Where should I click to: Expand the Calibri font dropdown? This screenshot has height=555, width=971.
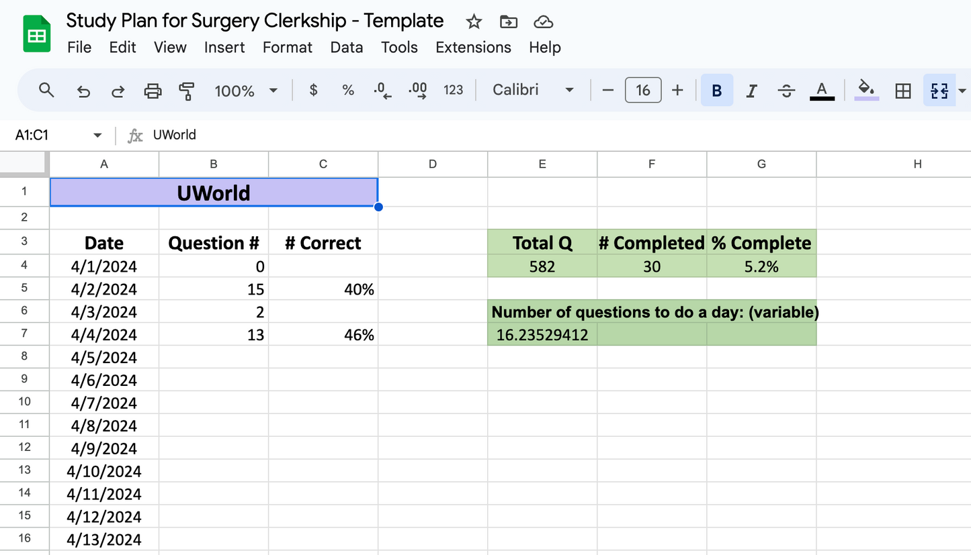[534, 90]
